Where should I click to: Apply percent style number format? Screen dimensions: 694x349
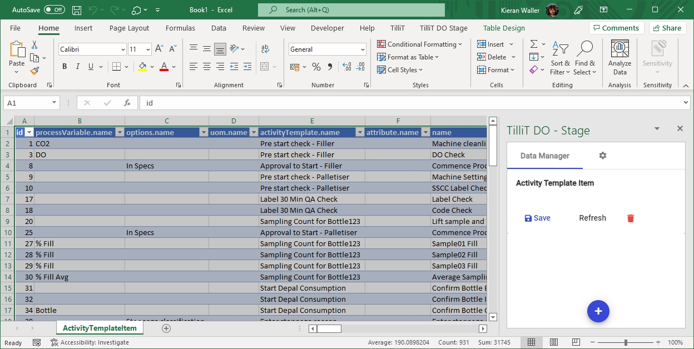(x=316, y=67)
